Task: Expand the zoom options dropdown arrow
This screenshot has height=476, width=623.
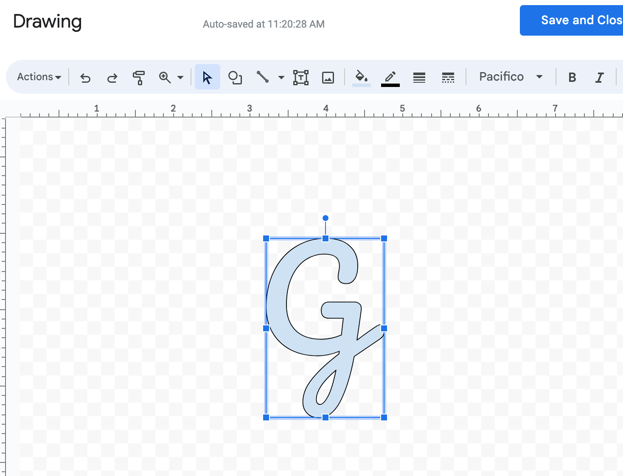Action: click(x=180, y=78)
